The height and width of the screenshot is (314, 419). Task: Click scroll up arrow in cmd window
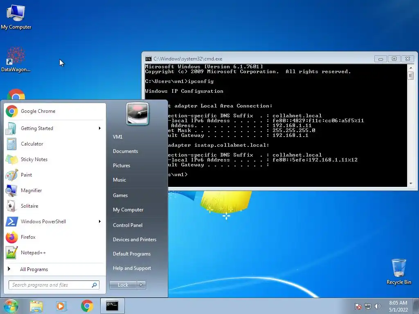click(x=411, y=68)
